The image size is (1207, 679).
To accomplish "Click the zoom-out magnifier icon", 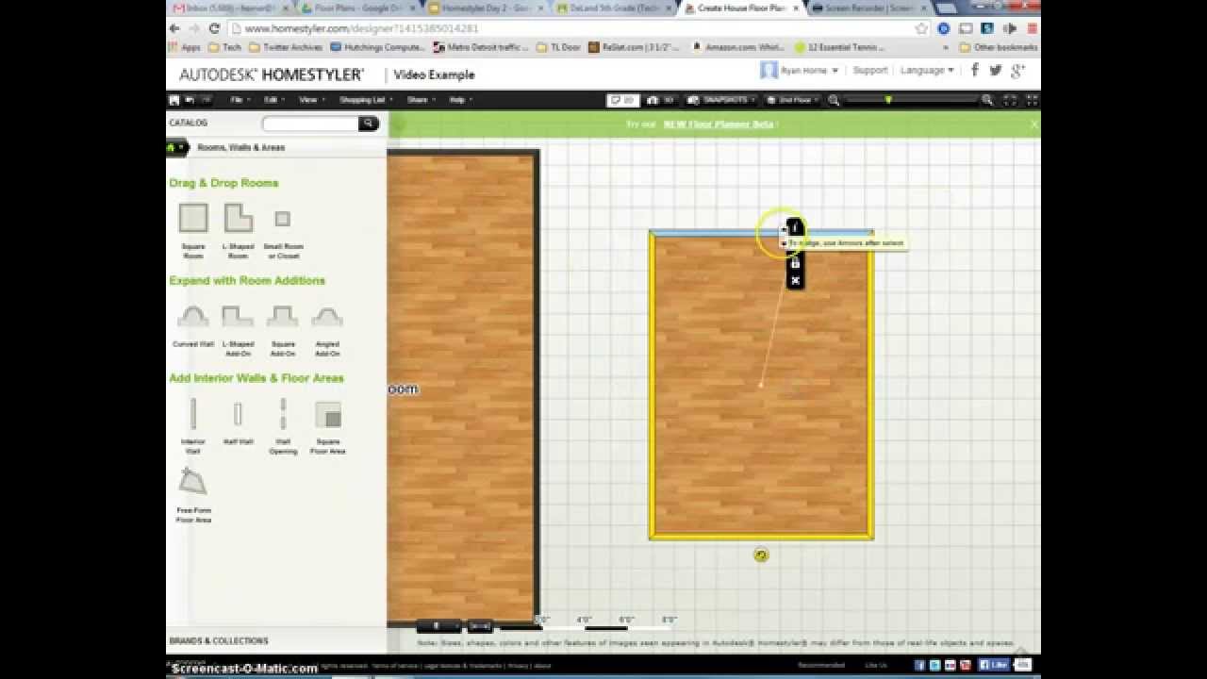I will point(834,100).
